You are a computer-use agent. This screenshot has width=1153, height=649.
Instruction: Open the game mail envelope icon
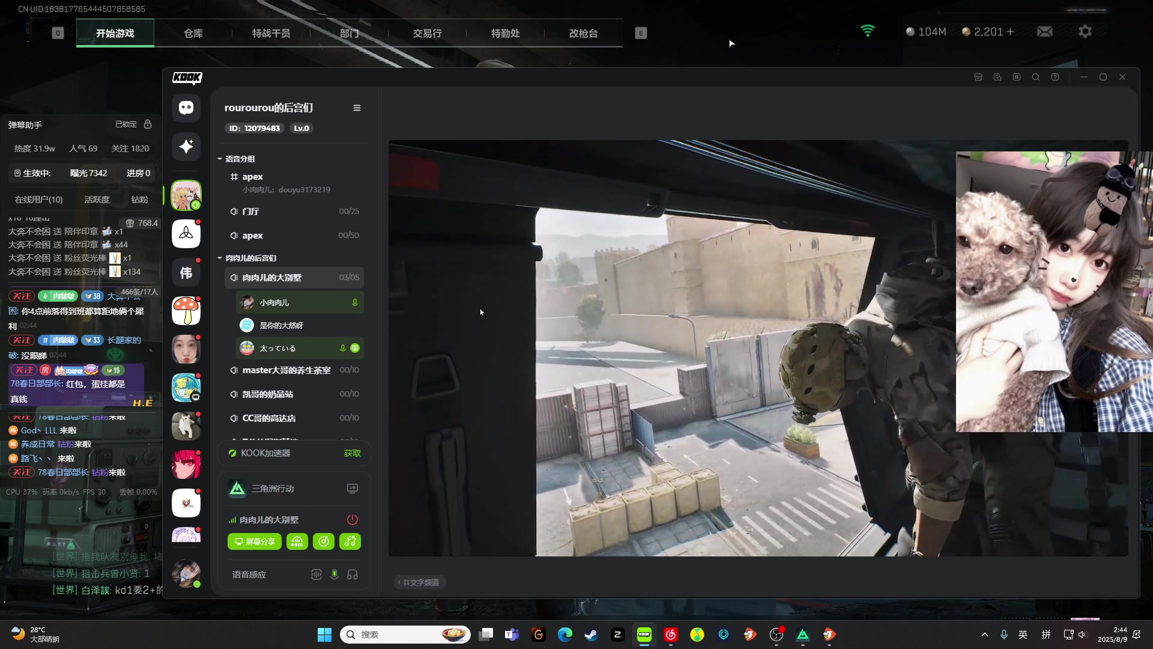click(x=1045, y=31)
